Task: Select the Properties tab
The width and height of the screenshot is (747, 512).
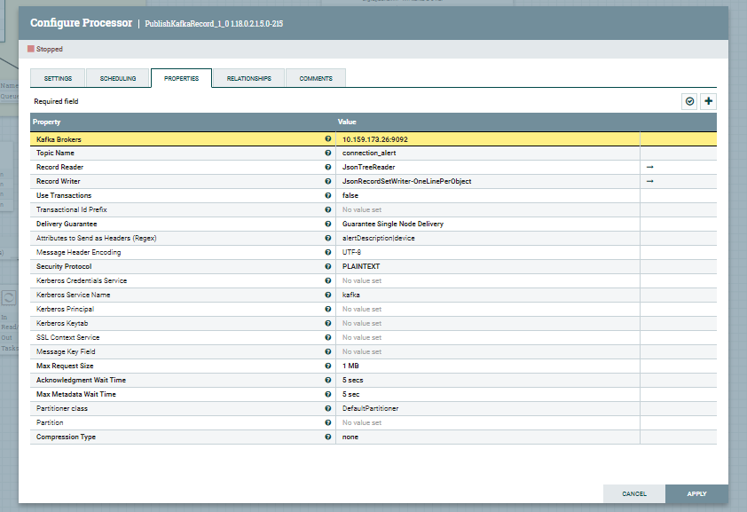Action: (182, 78)
